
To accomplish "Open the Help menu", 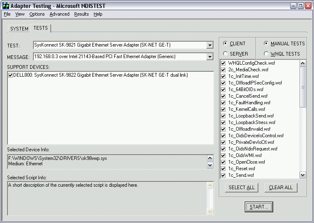I will [x=98, y=14].
